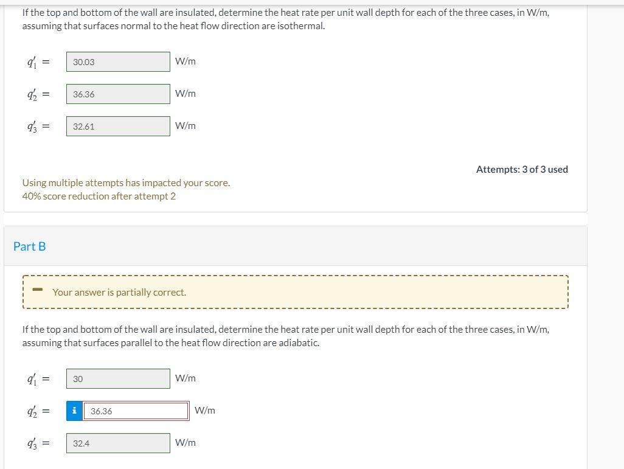The image size is (624, 469).
Task: Click 'Using multiple attempts has impacted your score'
Action: click(126, 182)
